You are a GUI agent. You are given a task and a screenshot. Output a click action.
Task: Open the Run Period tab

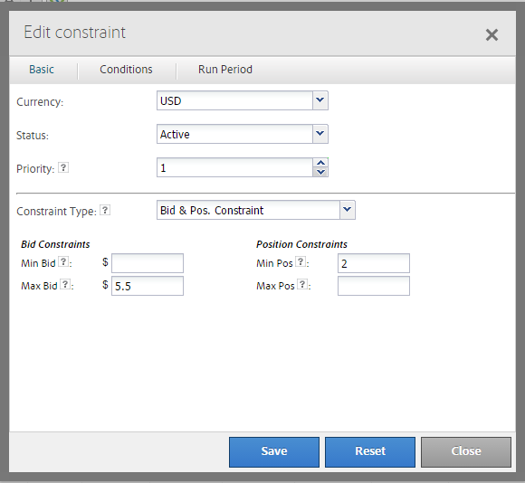click(225, 70)
